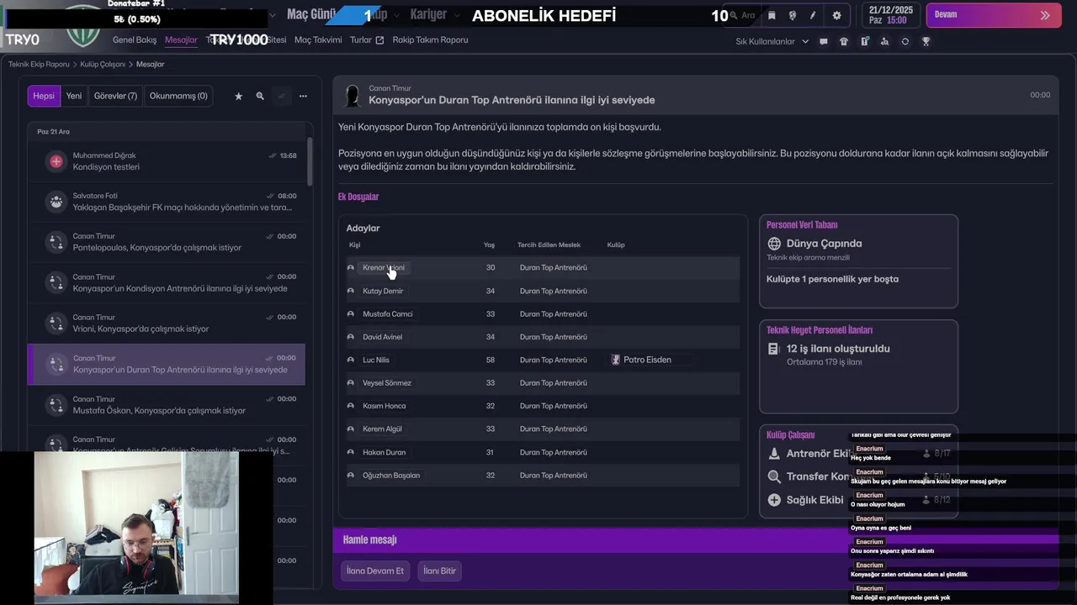The width and height of the screenshot is (1077, 605).
Task: Go to Kulüp Çalışanı breadcrumb
Action: pyautogui.click(x=103, y=65)
